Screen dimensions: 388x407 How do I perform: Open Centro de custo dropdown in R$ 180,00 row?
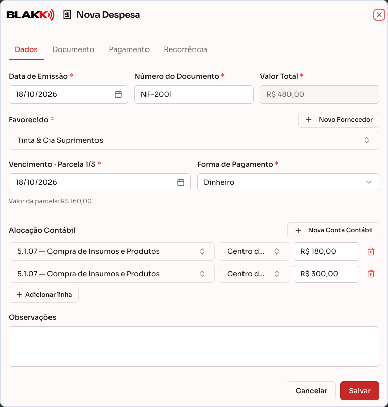click(254, 251)
